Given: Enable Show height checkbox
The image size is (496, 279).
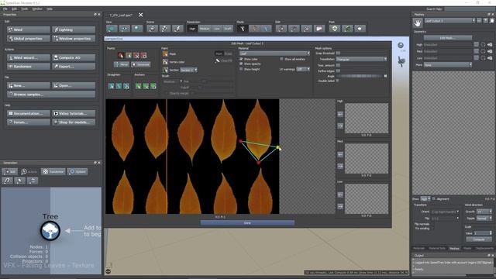Looking at the screenshot, I should (241, 69).
